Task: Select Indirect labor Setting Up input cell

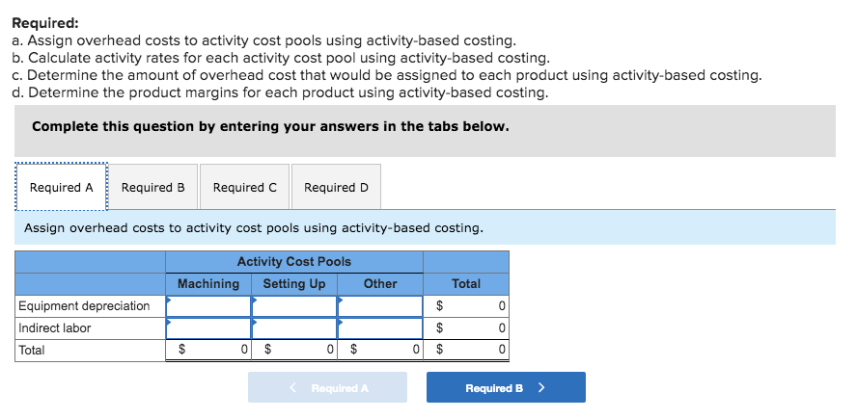Action: 294,328
